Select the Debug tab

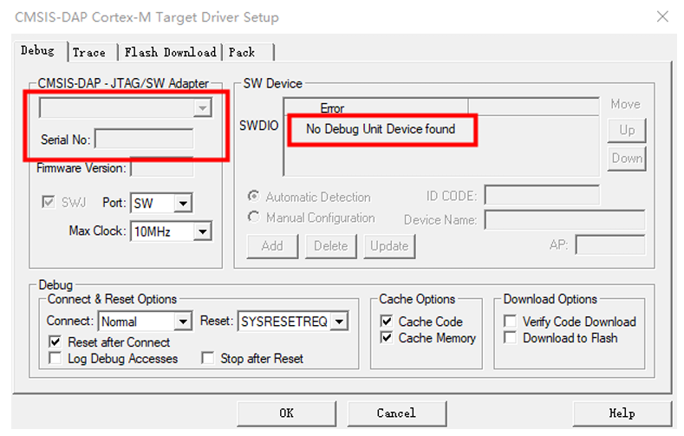39,51
